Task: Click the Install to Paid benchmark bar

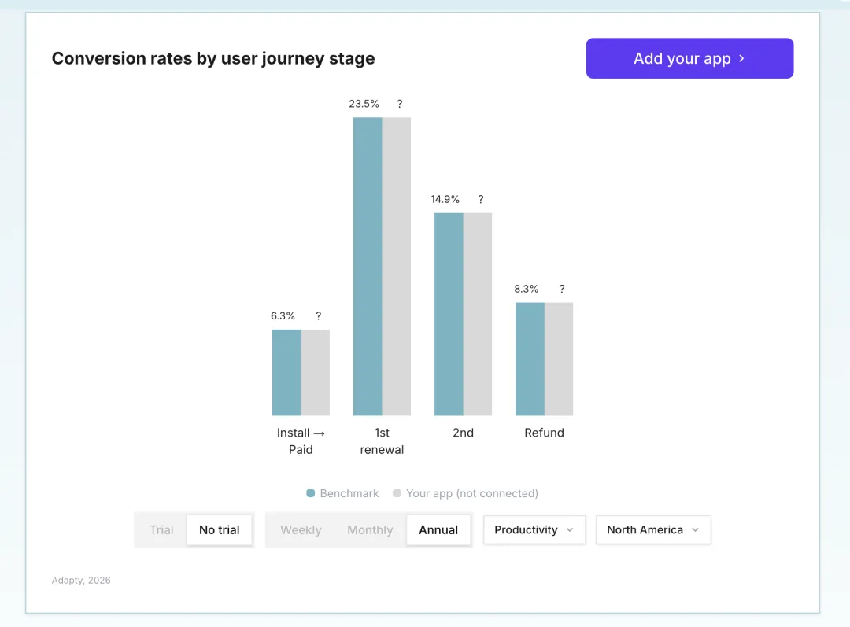Action: coord(286,372)
